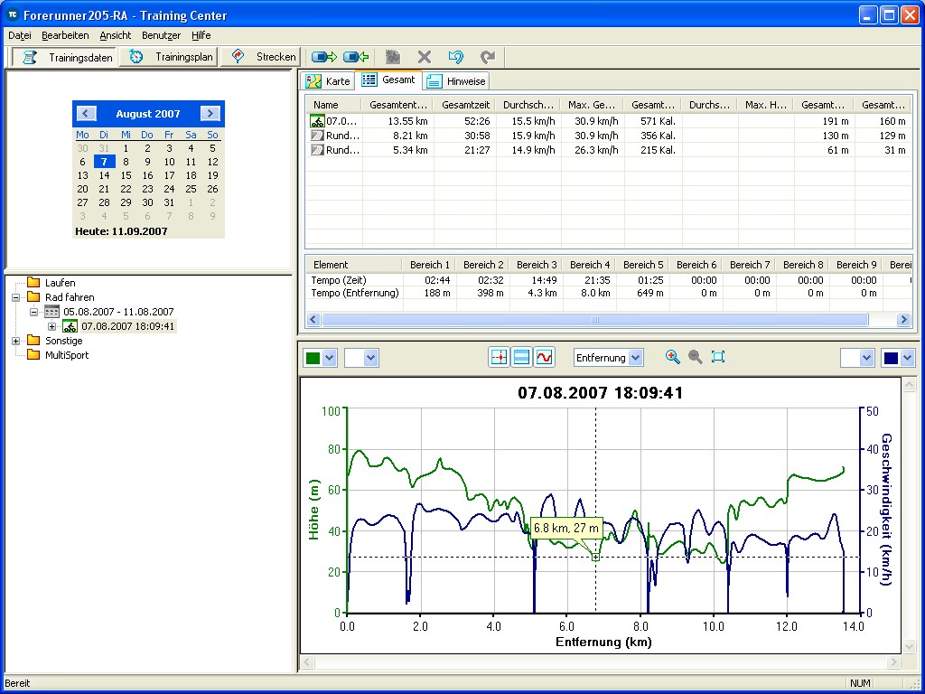Open the white right-axis dropdown
The height and width of the screenshot is (694, 925).
pos(866,358)
